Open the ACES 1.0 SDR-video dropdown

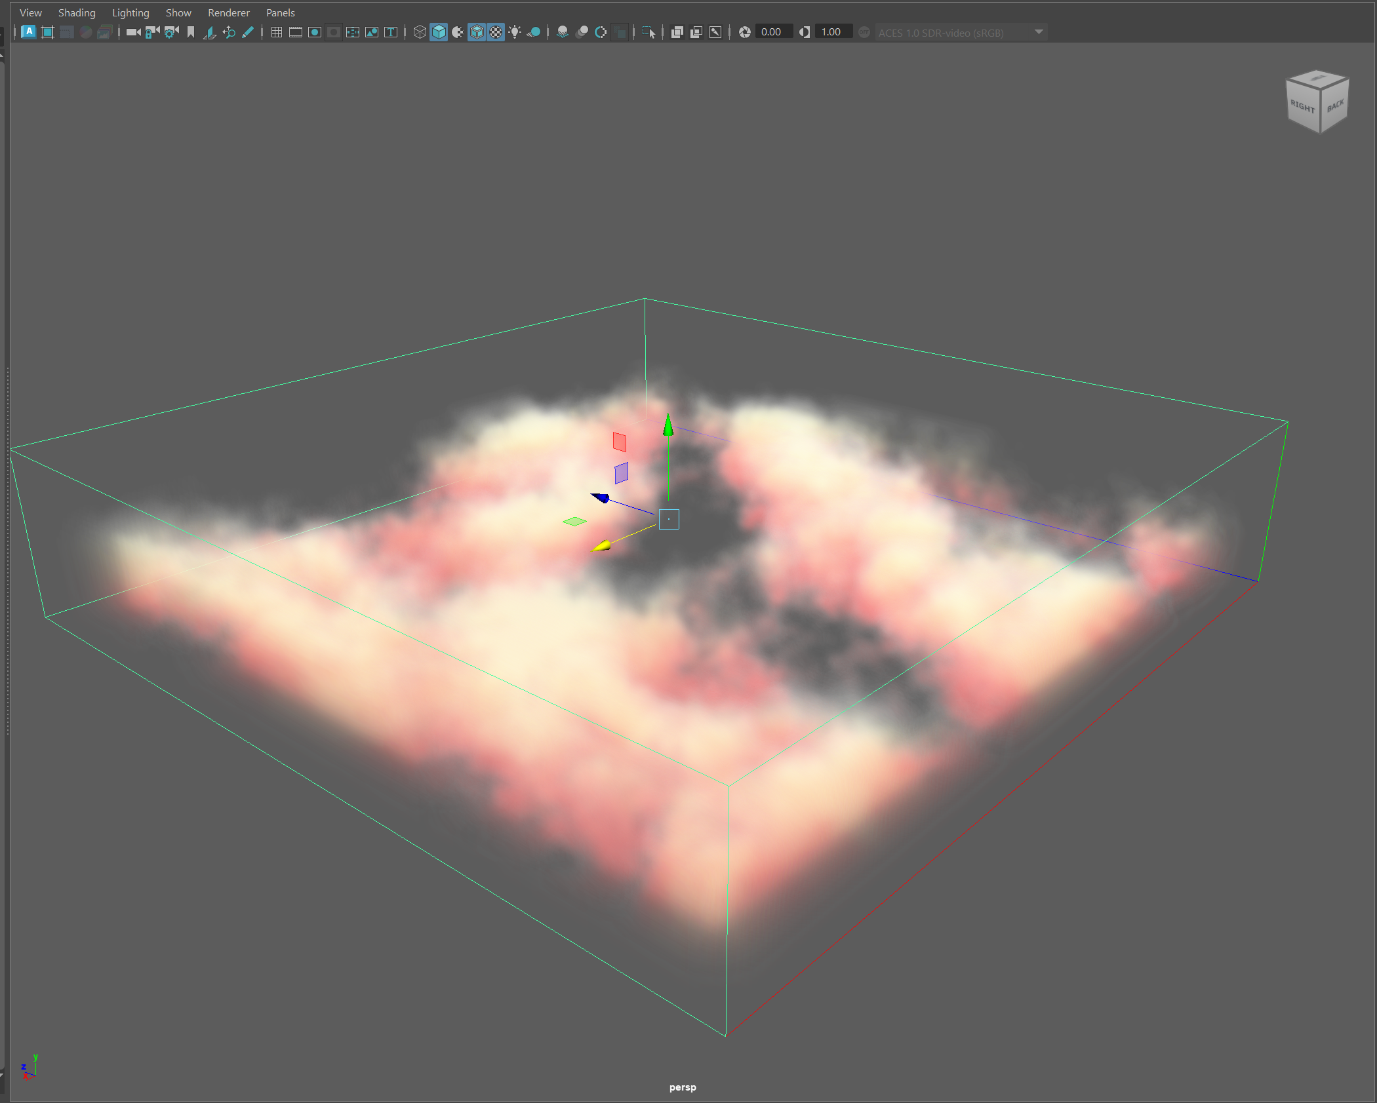1039,32
